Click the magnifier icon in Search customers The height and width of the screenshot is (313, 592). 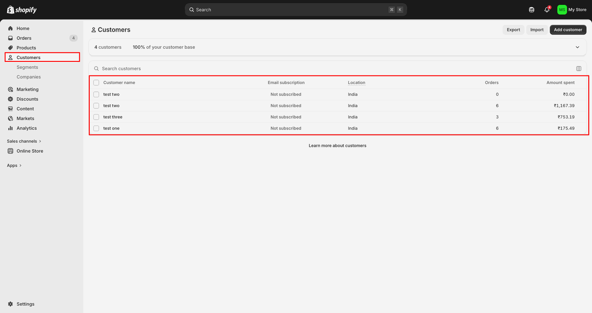97,69
